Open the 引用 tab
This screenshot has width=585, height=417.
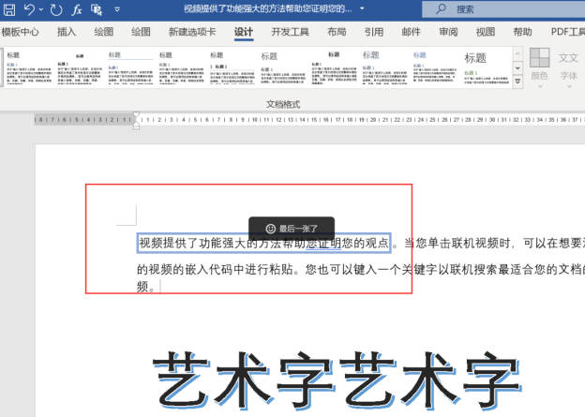pos(374,32)
